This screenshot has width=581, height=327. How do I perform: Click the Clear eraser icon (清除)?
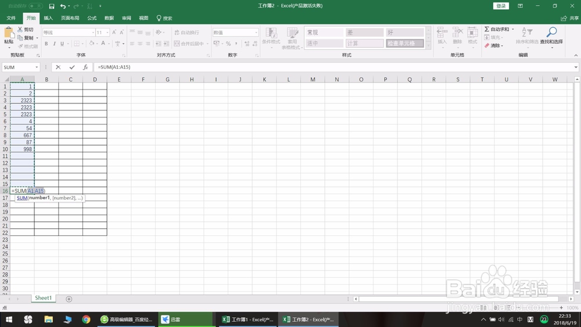[487, 45]
